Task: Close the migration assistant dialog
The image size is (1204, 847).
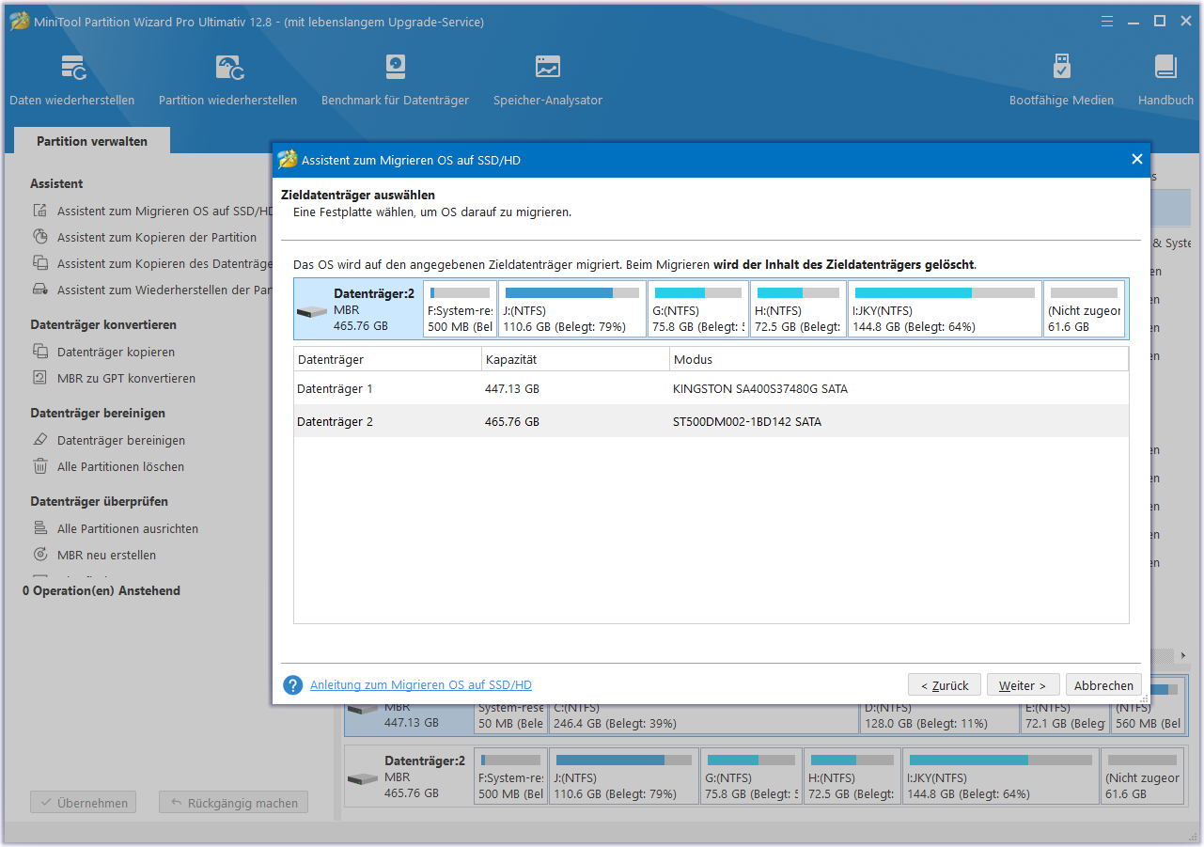Action: coord(1136,160)
